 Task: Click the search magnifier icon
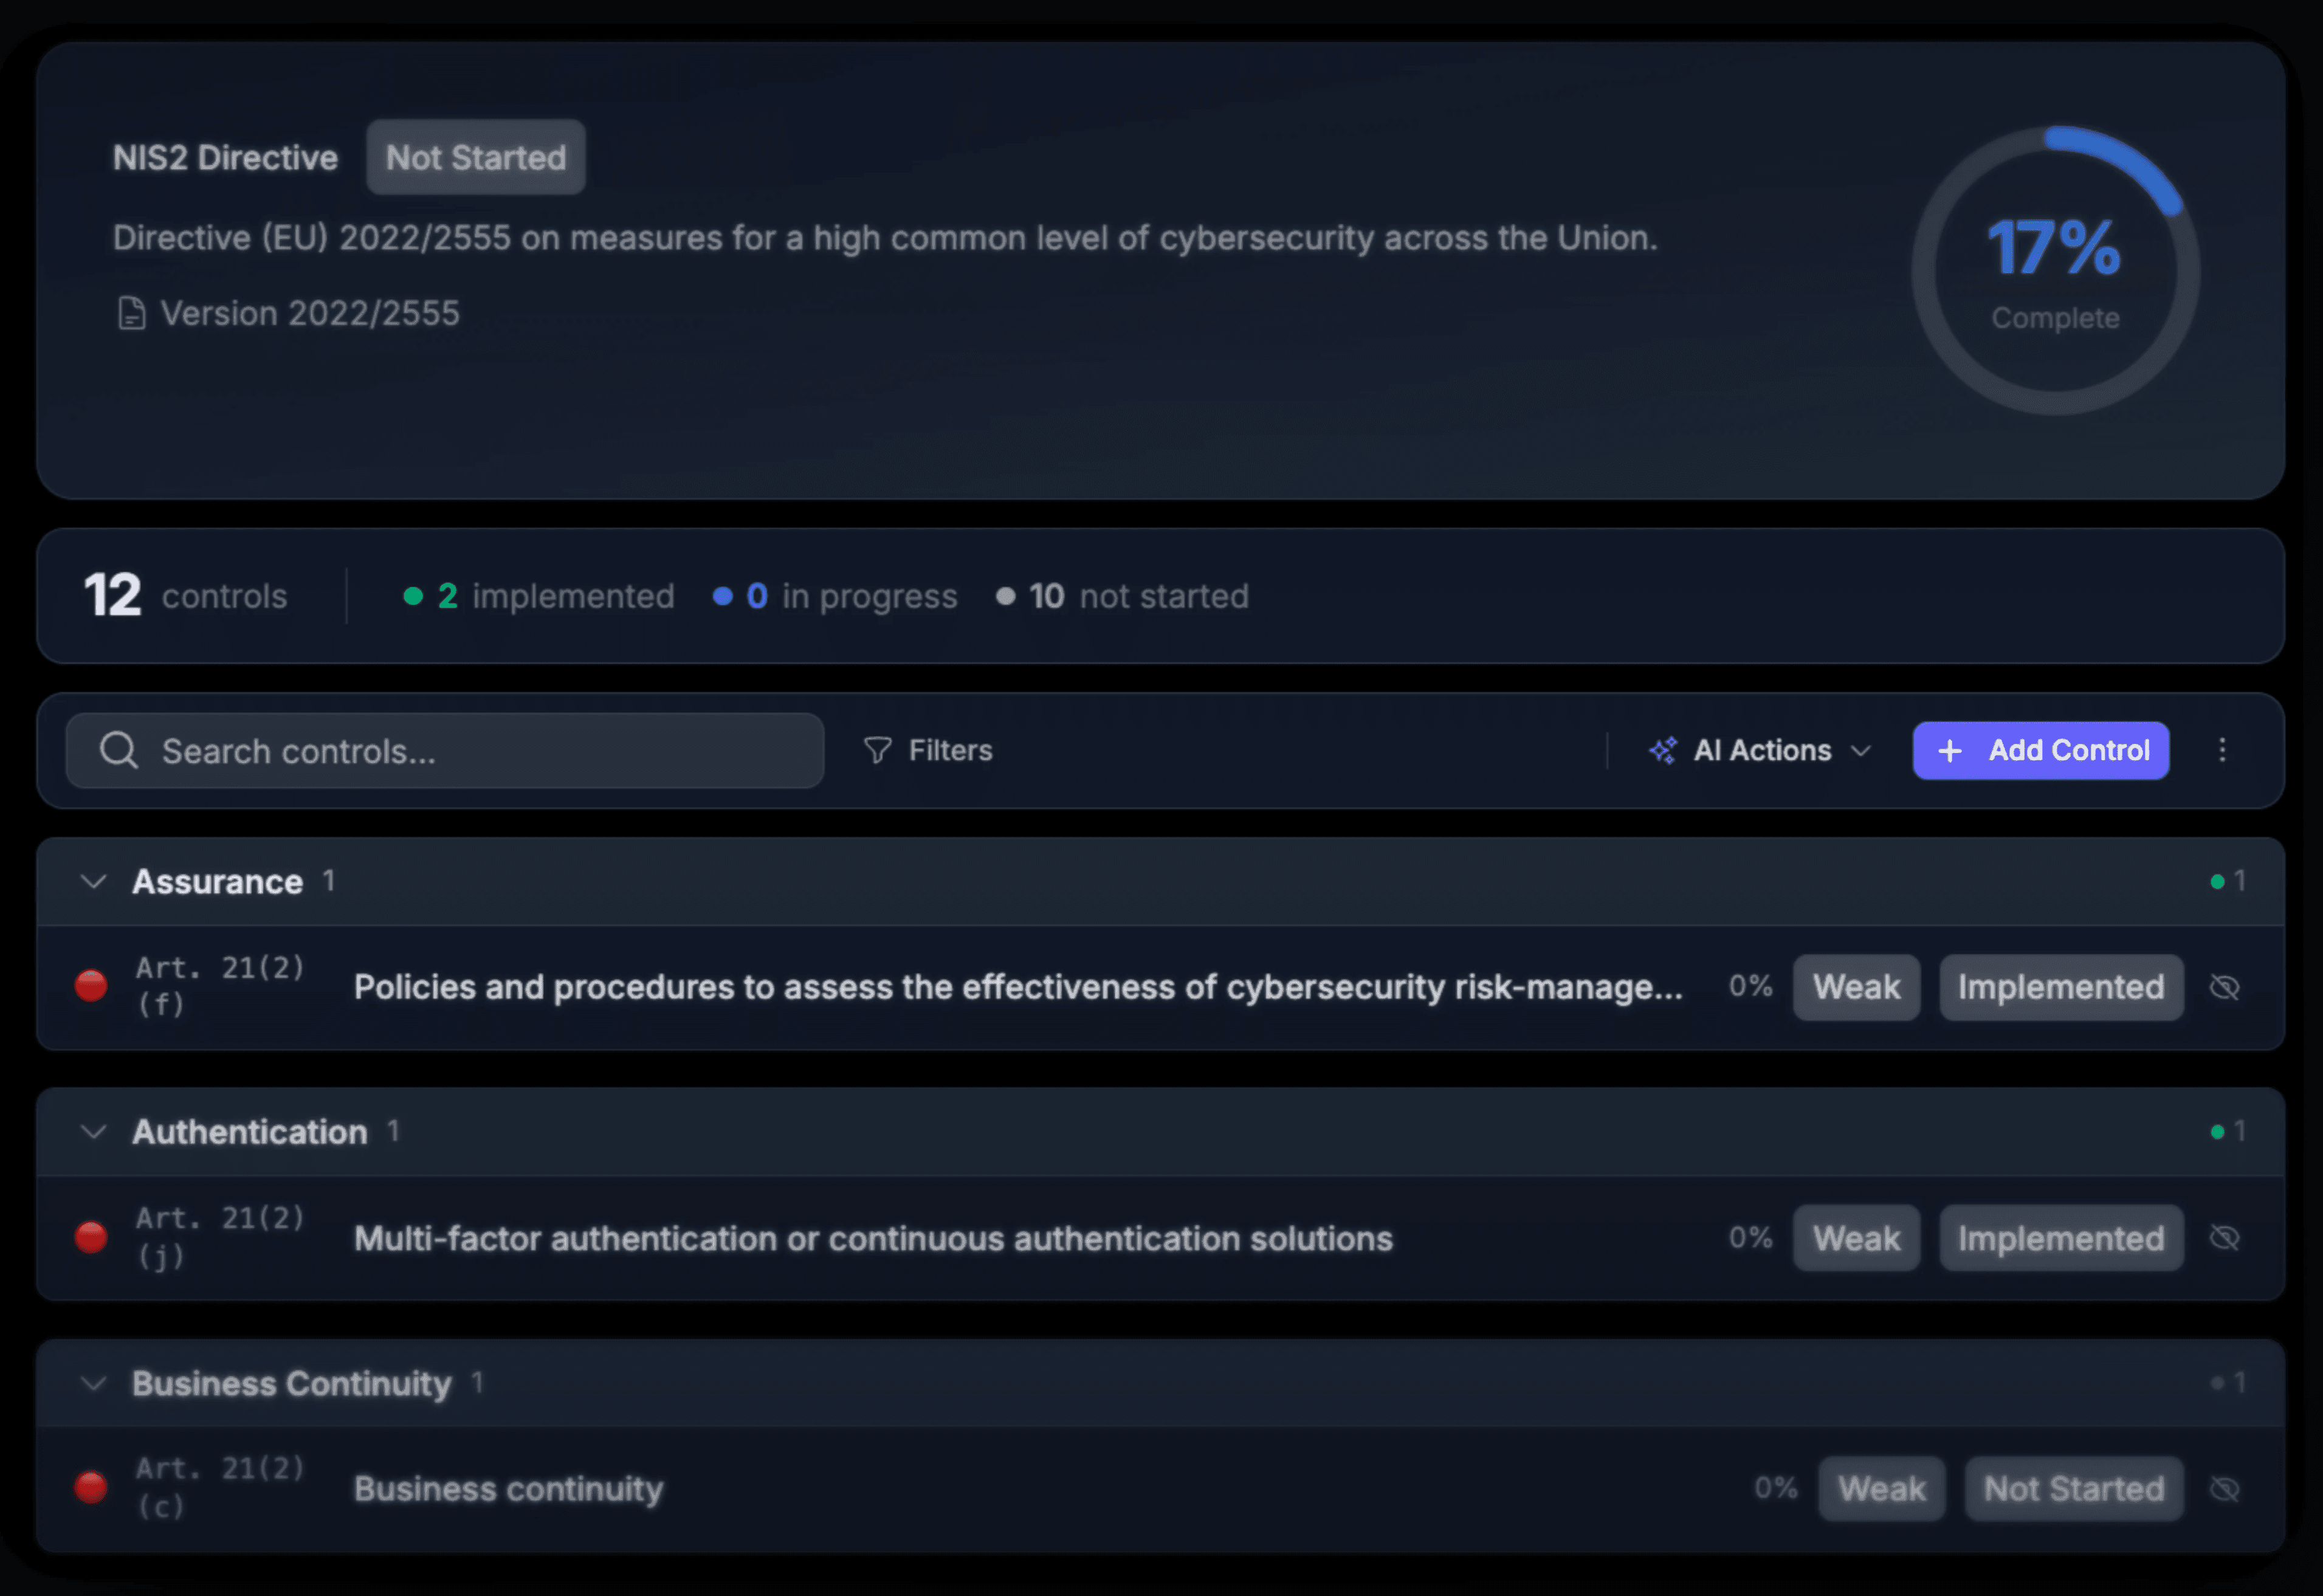click(118, 750)
